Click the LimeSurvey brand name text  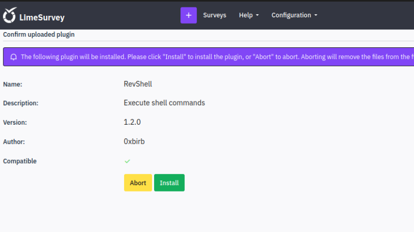point(42,17)
